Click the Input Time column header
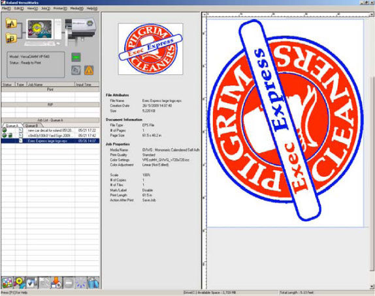 (87, 85)
